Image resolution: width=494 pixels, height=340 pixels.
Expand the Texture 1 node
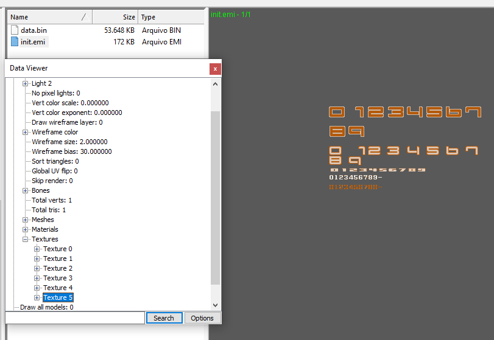point(37,258)
